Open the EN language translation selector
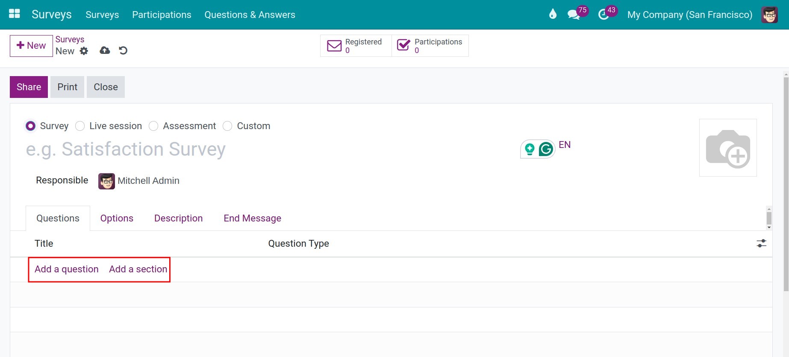789x357 pixels. [x=565, y=145]
